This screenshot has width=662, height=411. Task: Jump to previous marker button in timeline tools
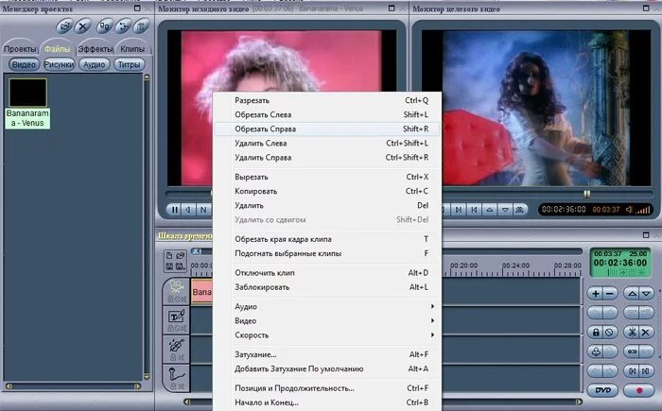pos(632,371)
